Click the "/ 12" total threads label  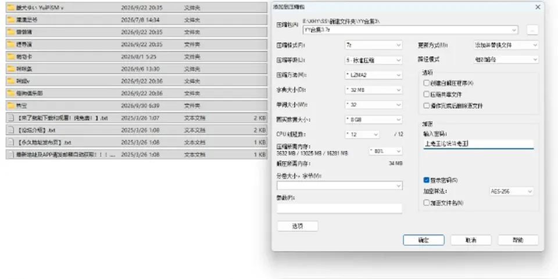click(398, 134)
